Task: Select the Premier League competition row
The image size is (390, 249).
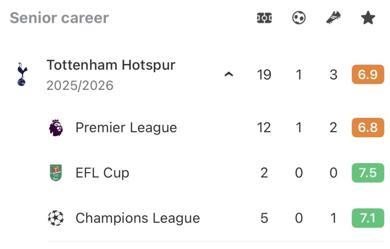Action: 126,127
